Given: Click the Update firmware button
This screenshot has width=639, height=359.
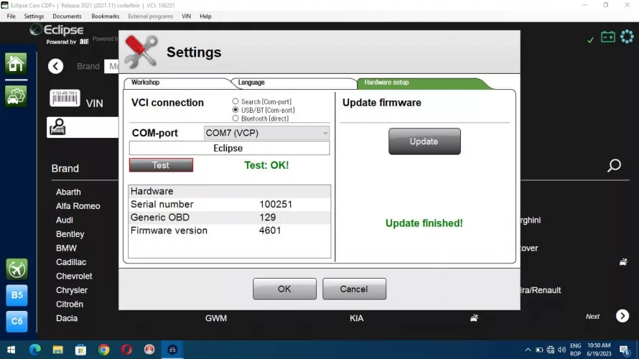Looking at the screenshot, I should tap(424, 141).
